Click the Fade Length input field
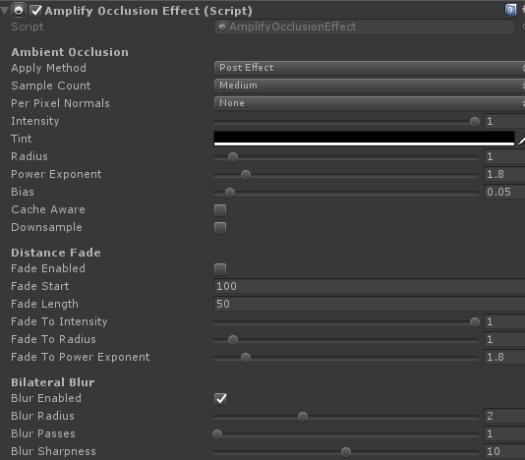Viewport: 525px width, 460px height. pos(370,305)
